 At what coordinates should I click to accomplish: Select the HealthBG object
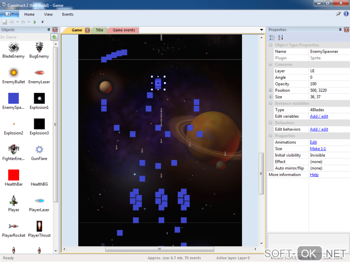point(39,184)
